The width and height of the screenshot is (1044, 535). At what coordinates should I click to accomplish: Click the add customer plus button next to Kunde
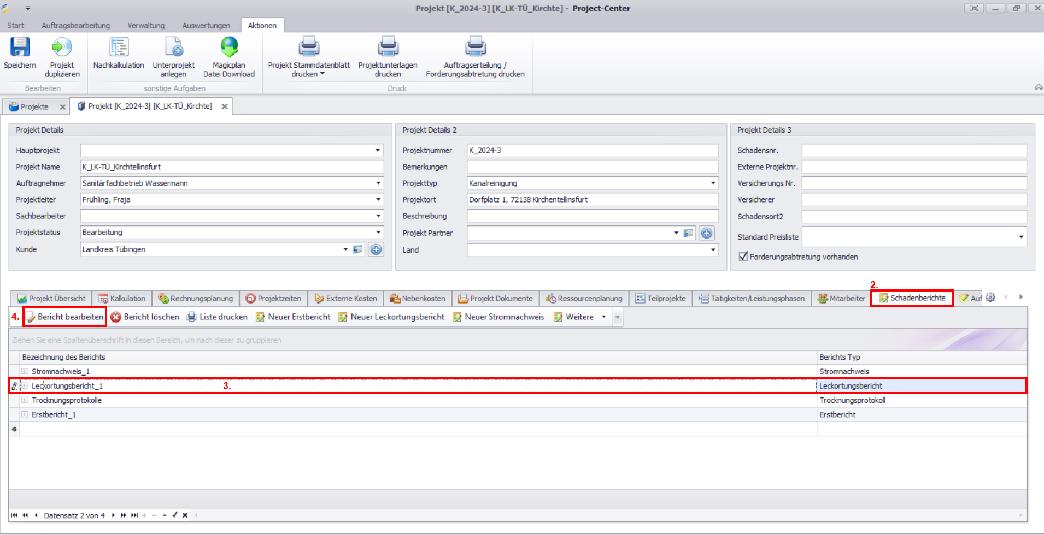(376, 249)
